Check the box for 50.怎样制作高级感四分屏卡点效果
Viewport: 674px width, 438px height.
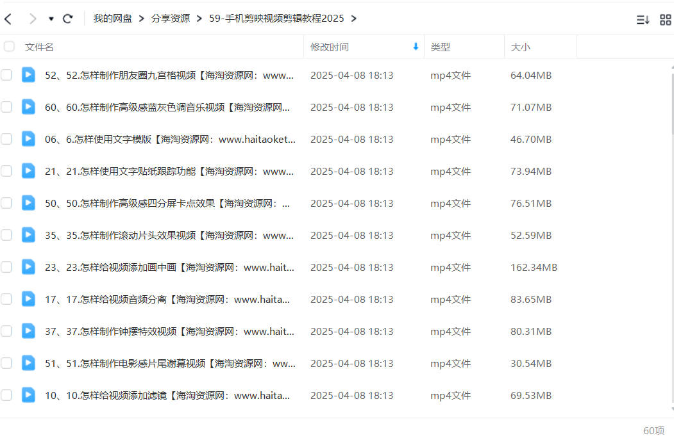pyautogui.click(x=6, y=203)
